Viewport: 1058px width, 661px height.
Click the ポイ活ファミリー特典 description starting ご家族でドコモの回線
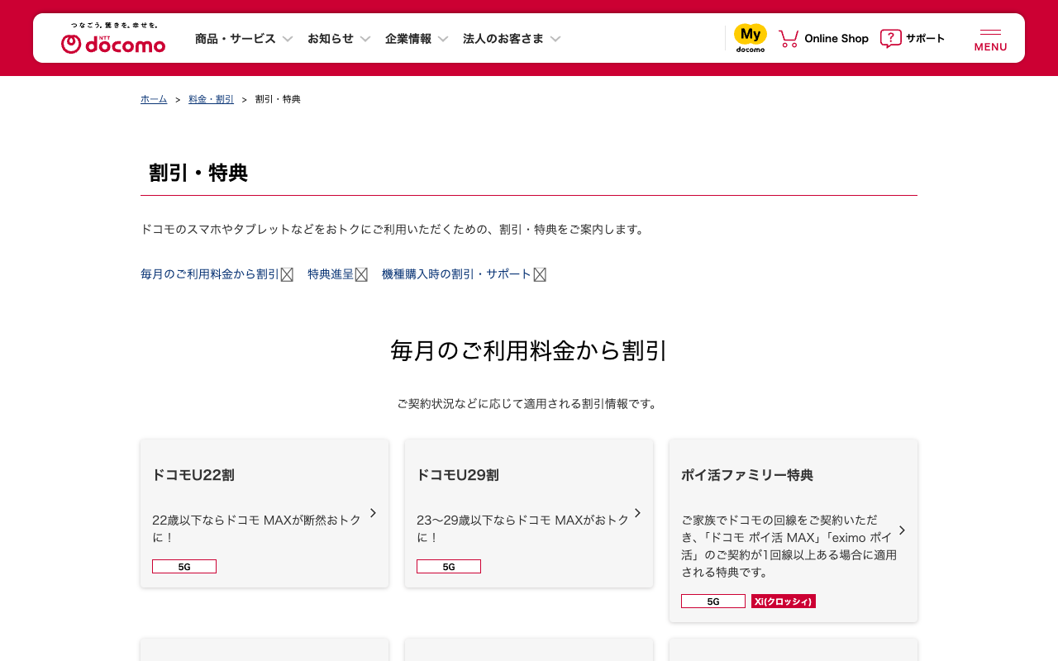789,546
